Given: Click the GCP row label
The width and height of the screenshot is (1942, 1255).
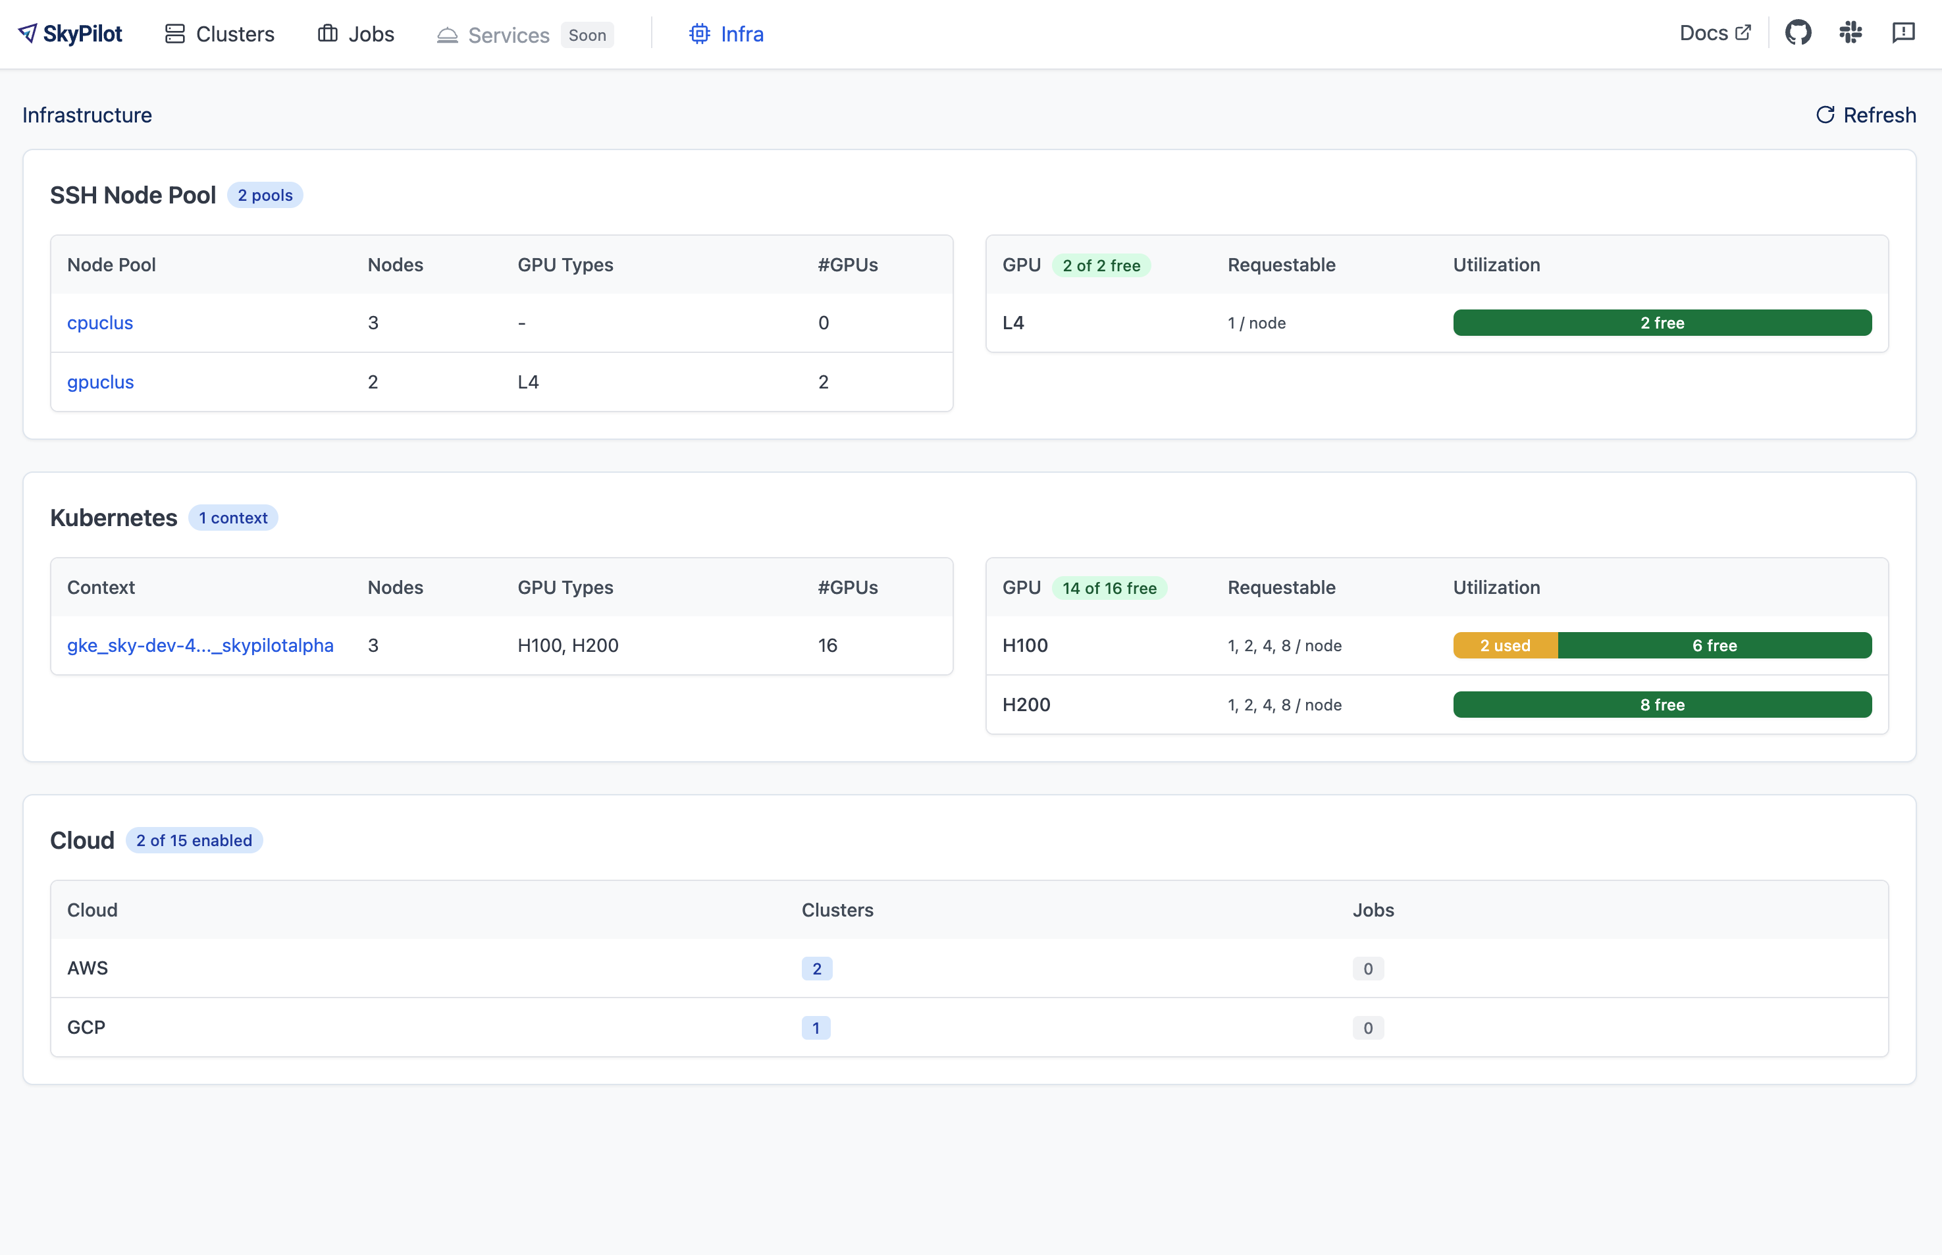Looking at the screenshot, I should point(86,1028).
